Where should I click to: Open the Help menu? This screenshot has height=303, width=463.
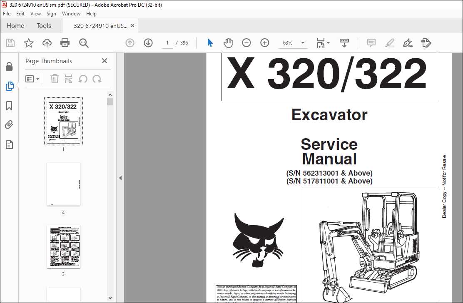91,14
